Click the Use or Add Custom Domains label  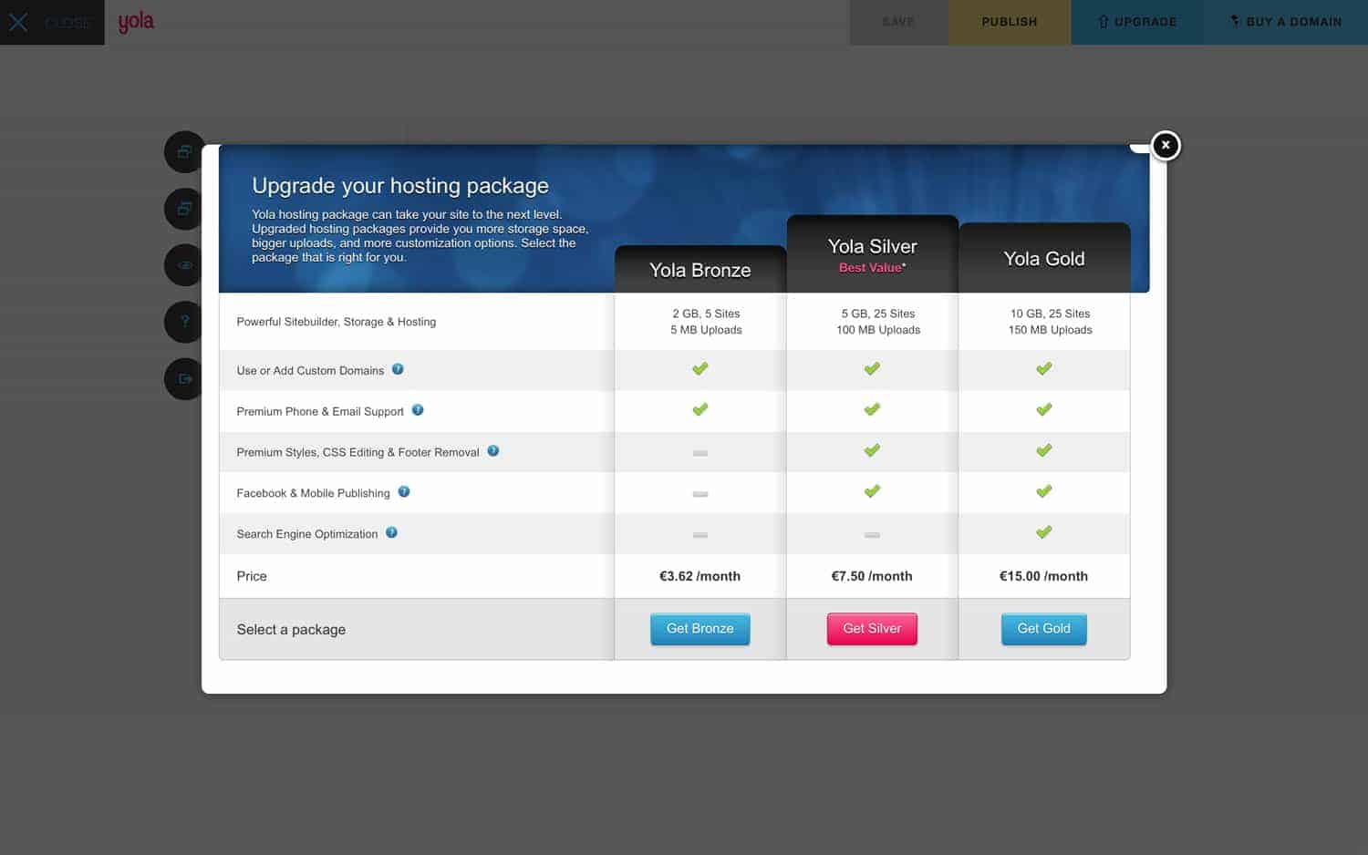[x=310, y=371]
